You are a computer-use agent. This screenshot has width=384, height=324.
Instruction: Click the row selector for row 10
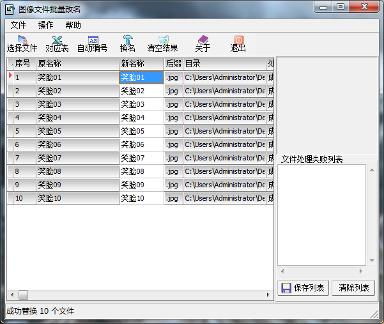(x=10, y=198)
